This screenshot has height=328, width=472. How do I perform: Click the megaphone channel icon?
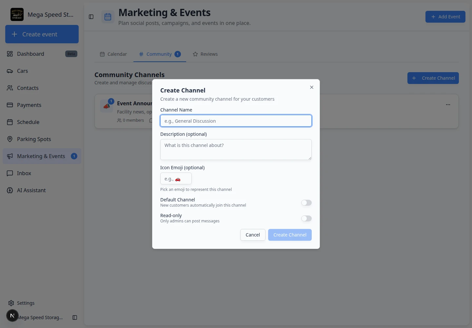tap(107, 106)
